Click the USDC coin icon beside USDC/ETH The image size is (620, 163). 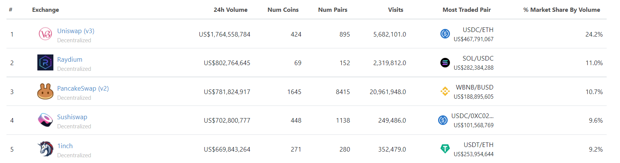[445, 34]
